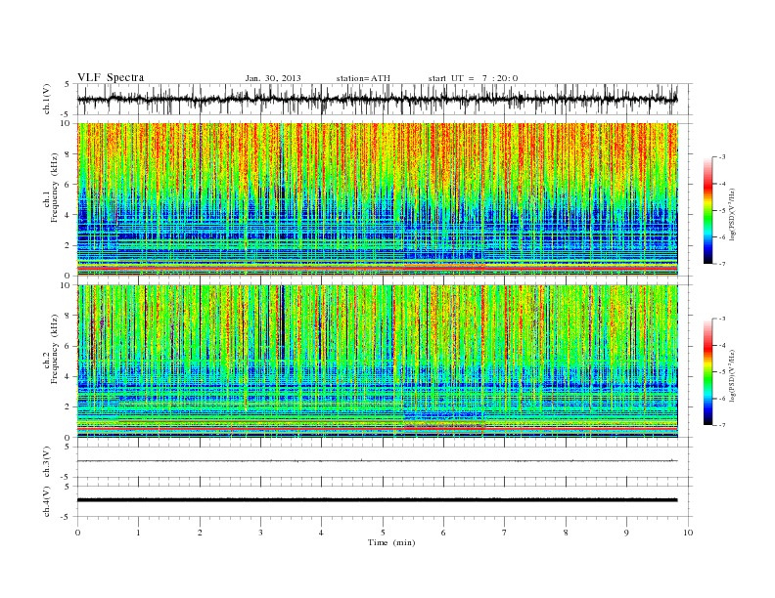The height and width of the screenshot is (598, 775).
Task: Click time axis tick label "6"
Action: (x=443, y=533)
